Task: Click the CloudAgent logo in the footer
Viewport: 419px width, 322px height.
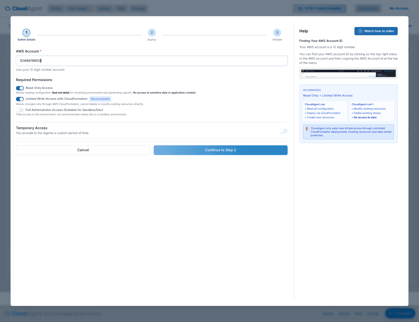Action: coord(17,314)
